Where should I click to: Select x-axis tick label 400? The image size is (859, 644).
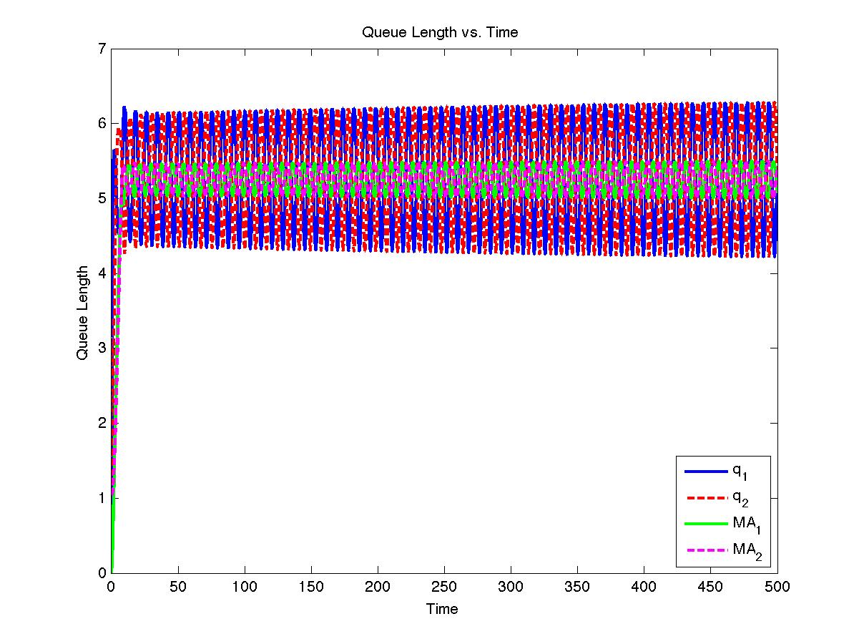(644, 586)
